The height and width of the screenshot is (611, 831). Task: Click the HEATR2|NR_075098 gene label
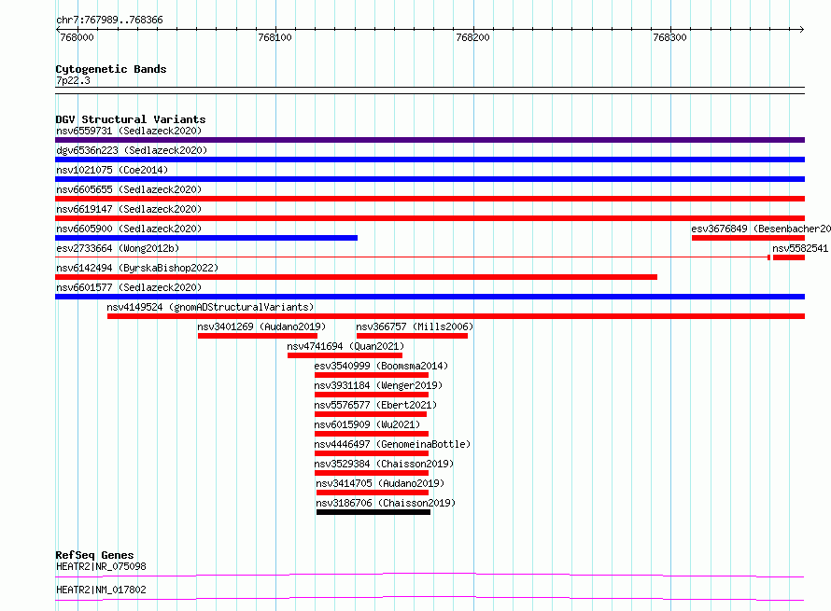(x=101, y=566)
